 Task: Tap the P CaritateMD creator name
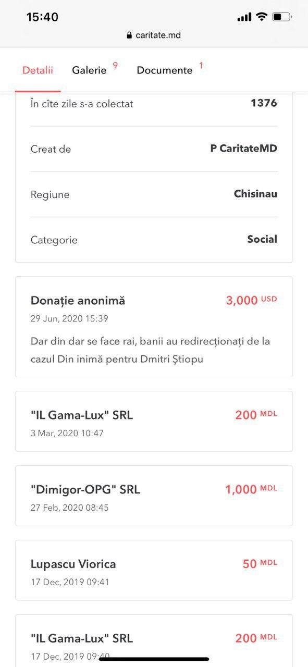click(243, 149)
